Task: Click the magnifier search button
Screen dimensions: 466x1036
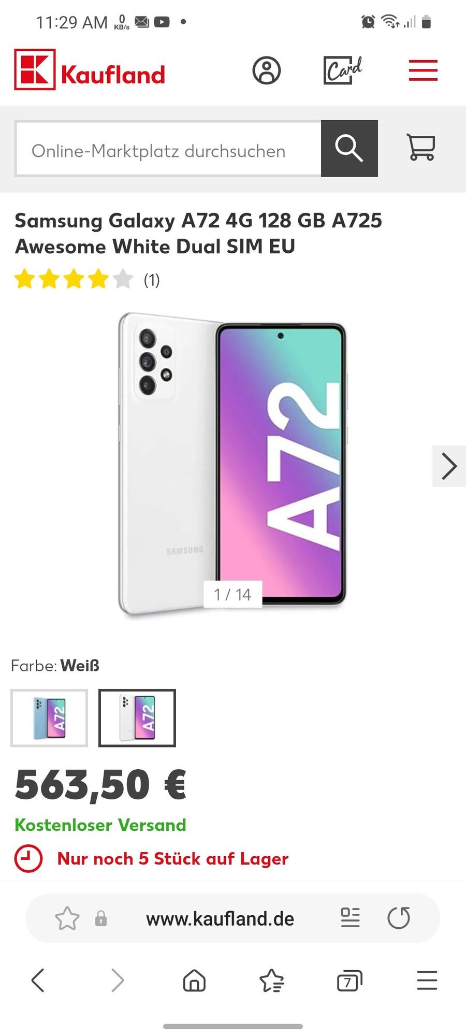Action: coord(349,149)
